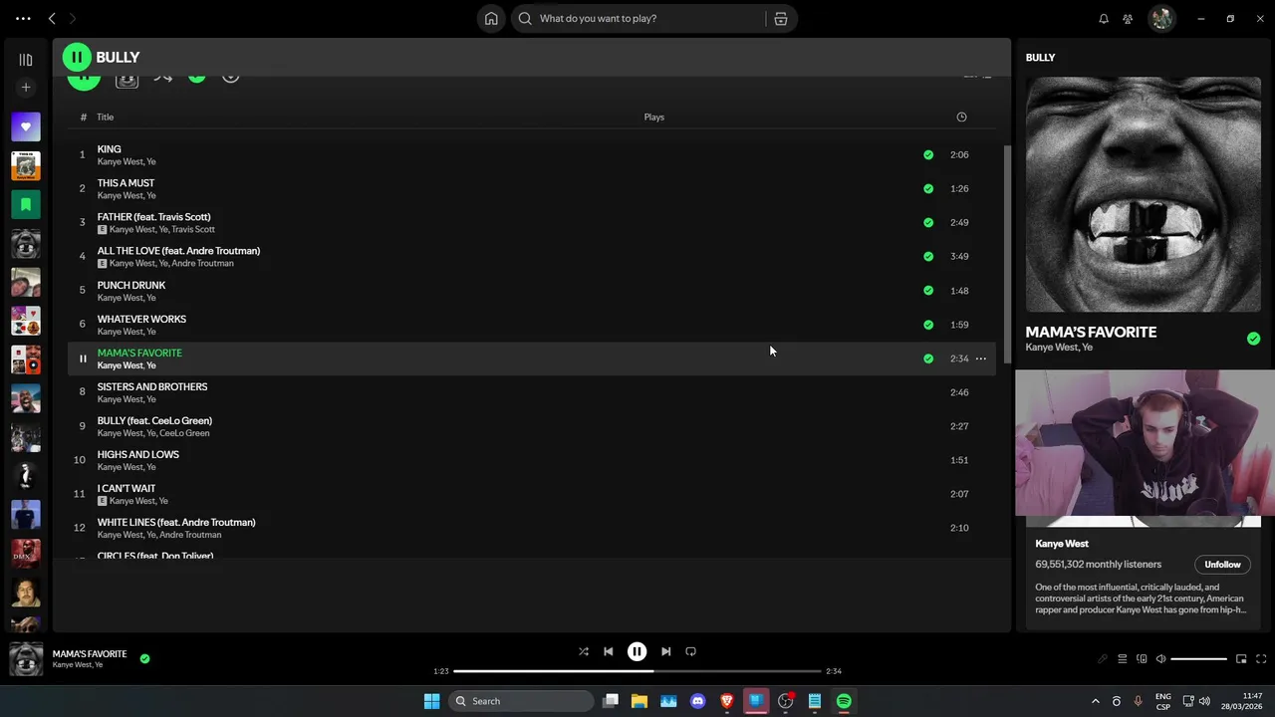Toggle saved check on WHATEVER WORKS
Image resolution: width=1275 pixels, height=717 pixels.
click(928, 325)
